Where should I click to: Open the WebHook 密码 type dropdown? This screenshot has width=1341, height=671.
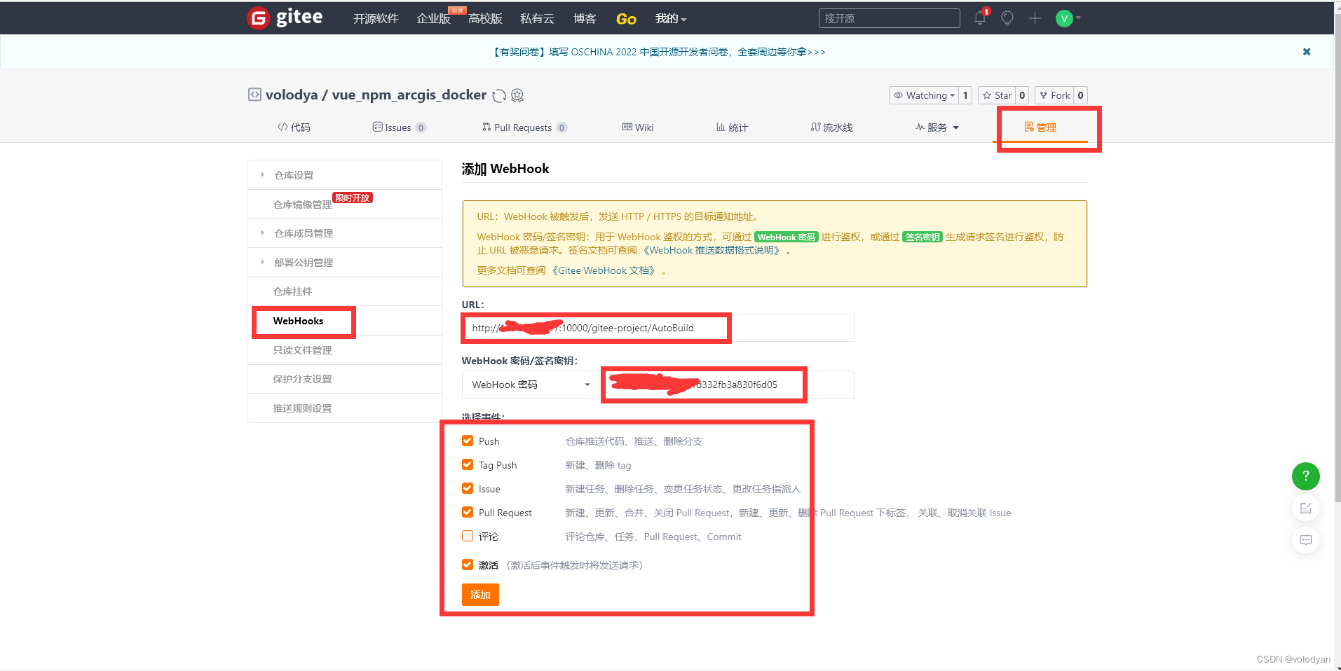click(x=529, y=385)
